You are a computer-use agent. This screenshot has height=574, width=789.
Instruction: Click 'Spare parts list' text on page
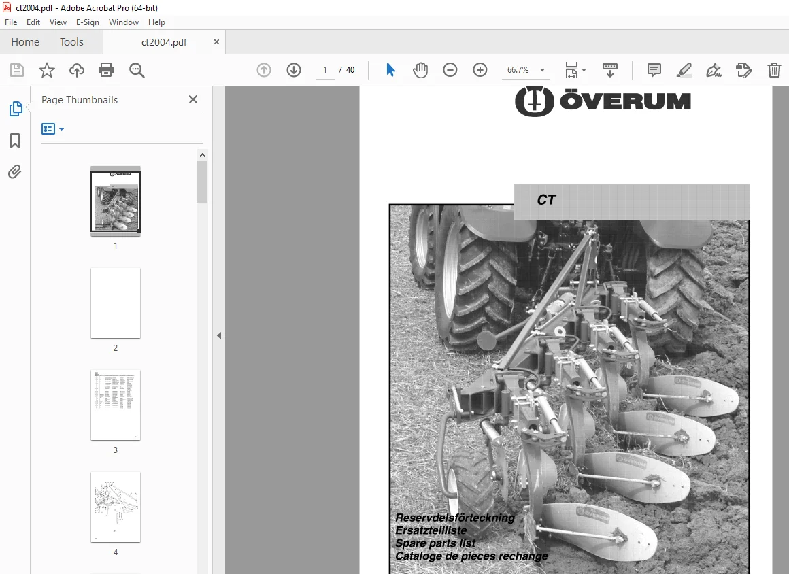435,543
